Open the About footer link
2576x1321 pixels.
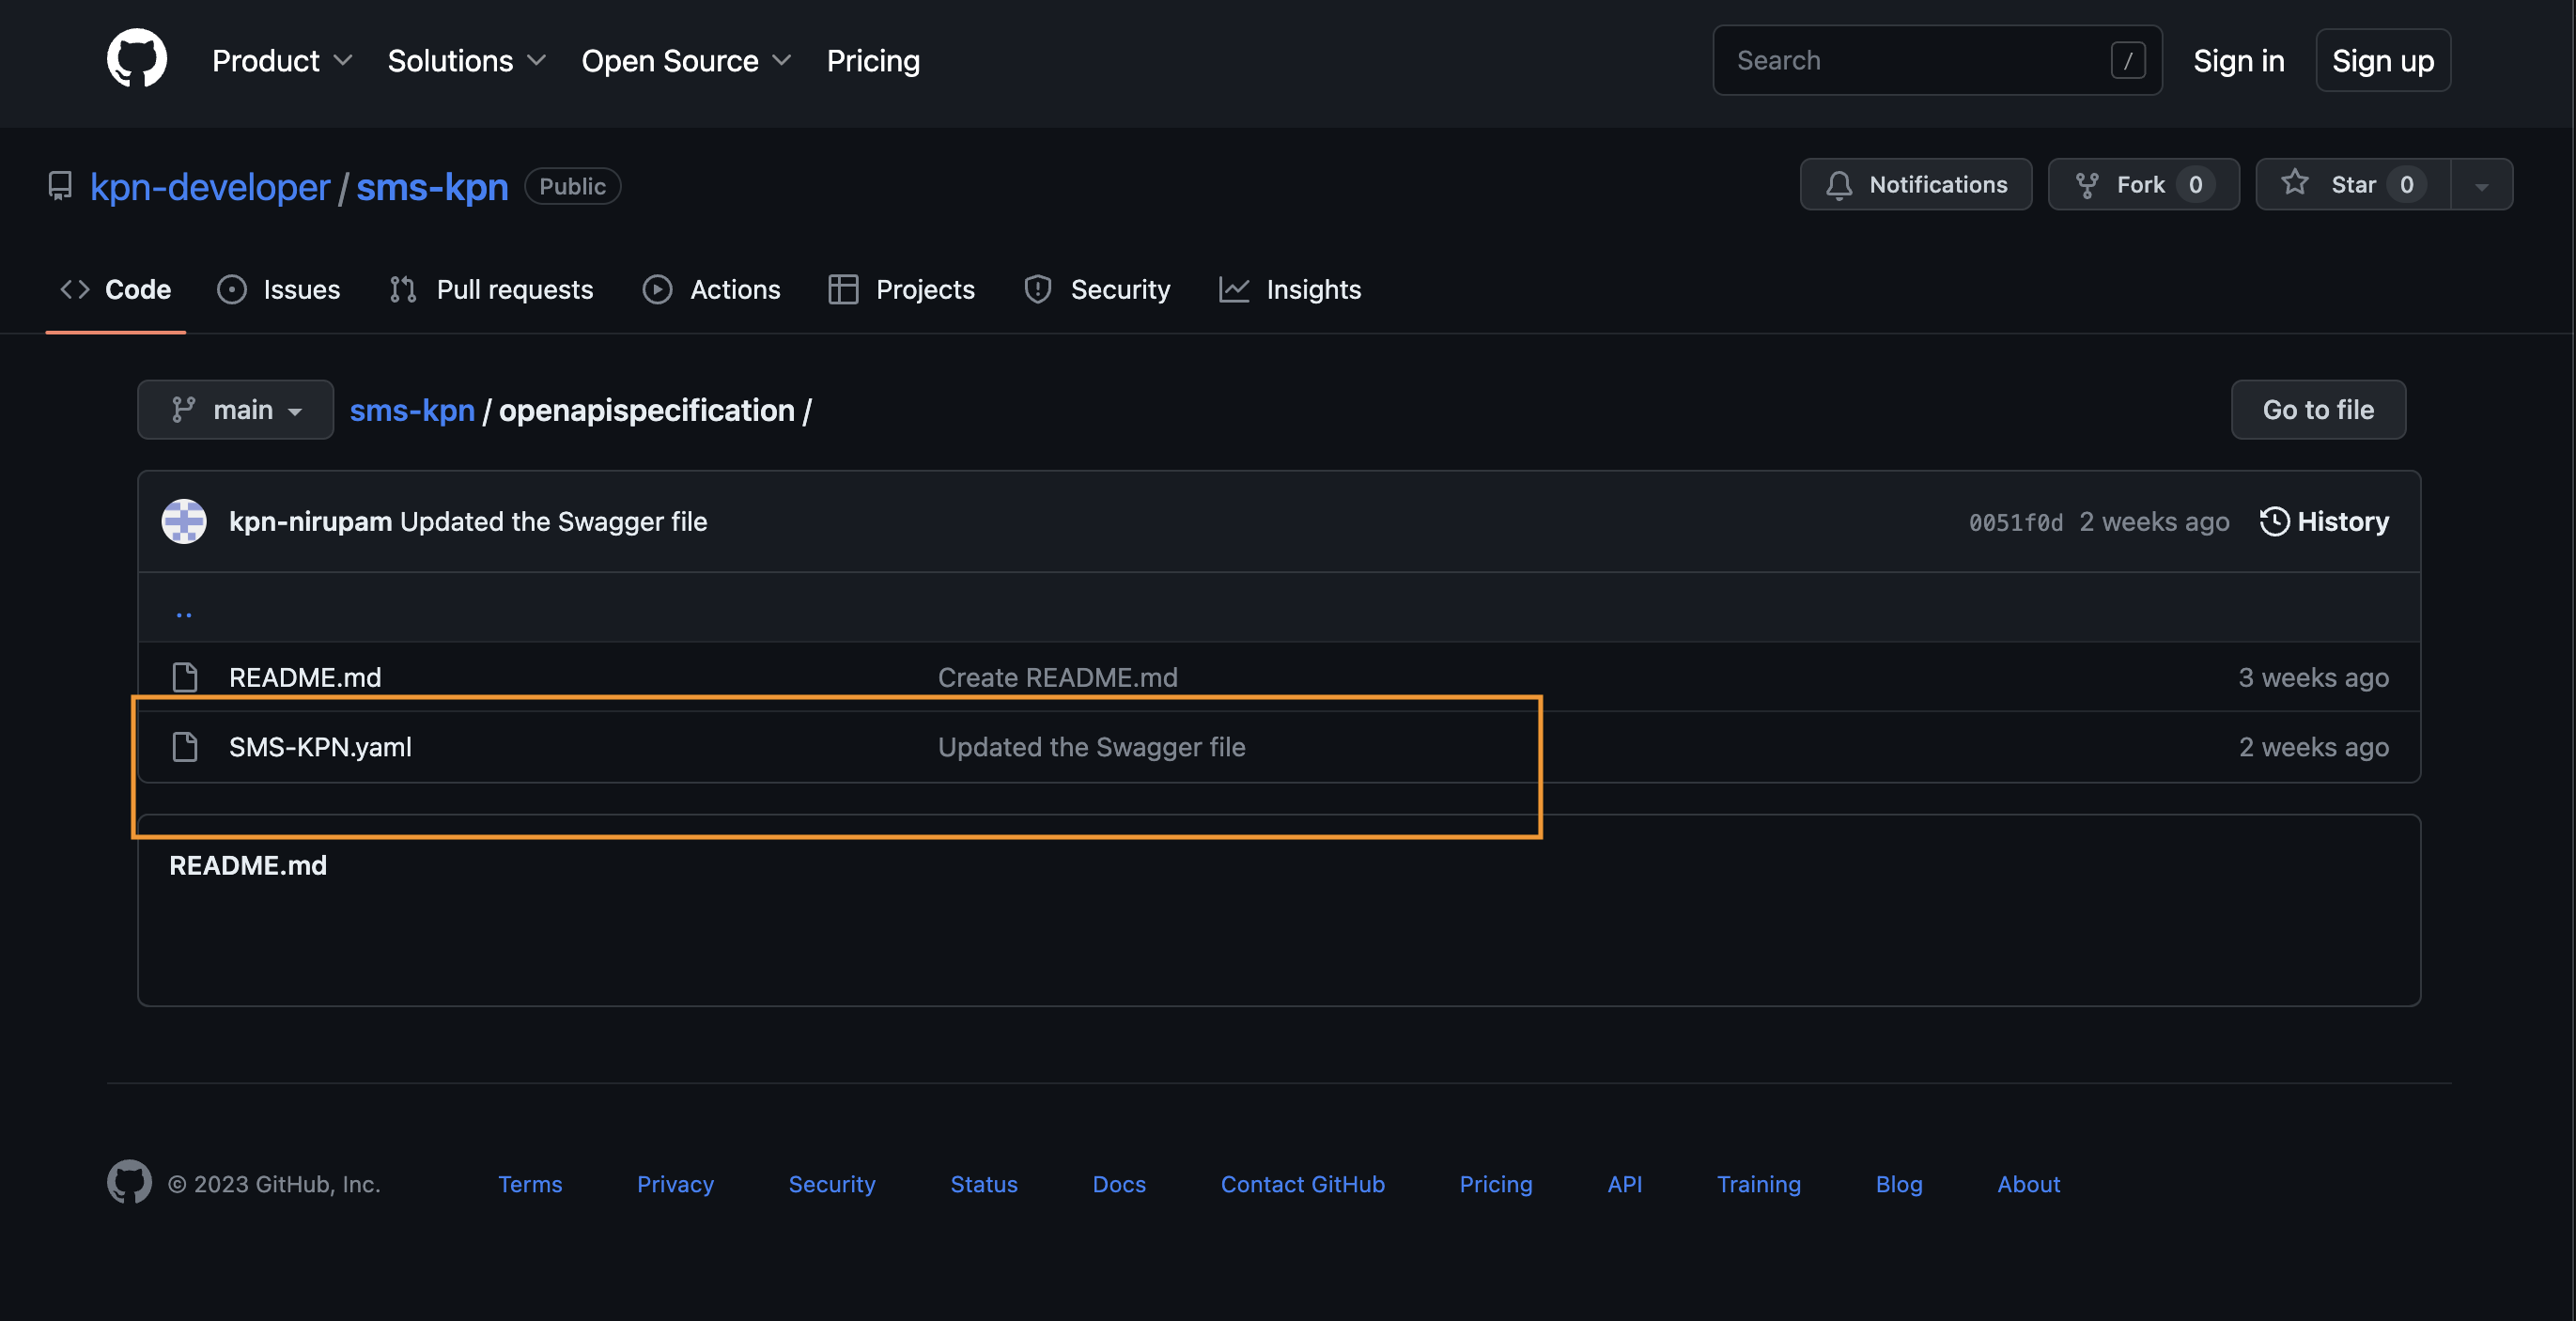click(2029, 1184)
